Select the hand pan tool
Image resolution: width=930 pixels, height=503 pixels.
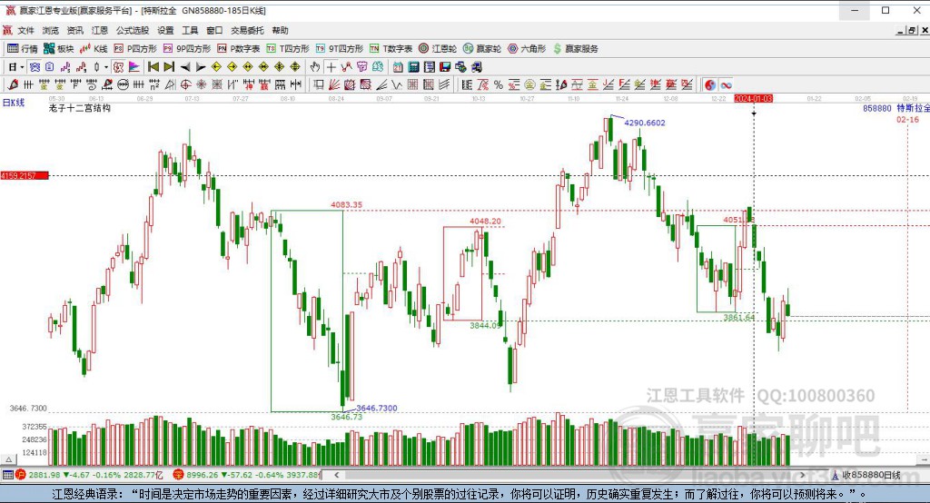[315, 67]
